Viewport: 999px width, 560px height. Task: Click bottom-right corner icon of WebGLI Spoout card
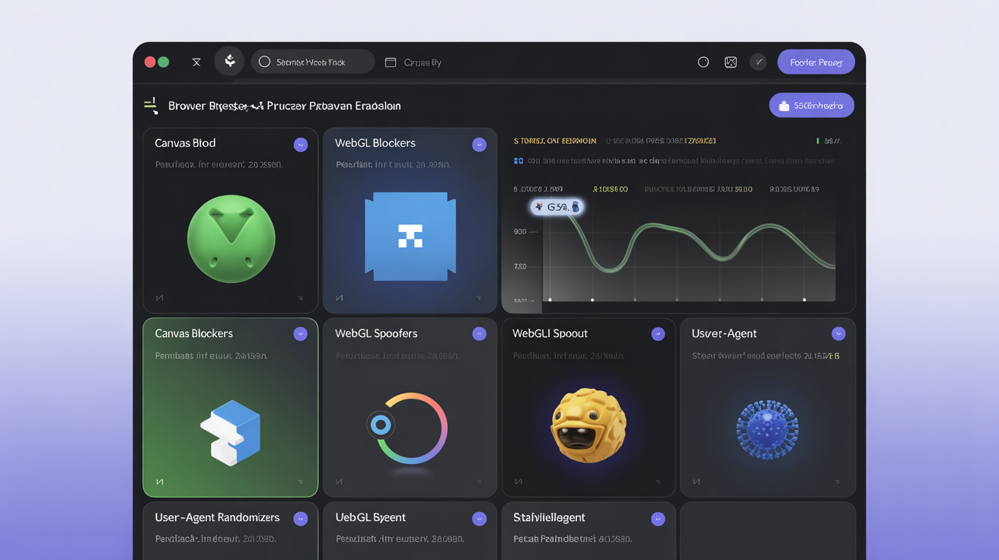tap(658, 482)
